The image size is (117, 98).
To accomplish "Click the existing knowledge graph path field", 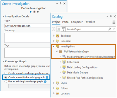I will tap(29, 86).
